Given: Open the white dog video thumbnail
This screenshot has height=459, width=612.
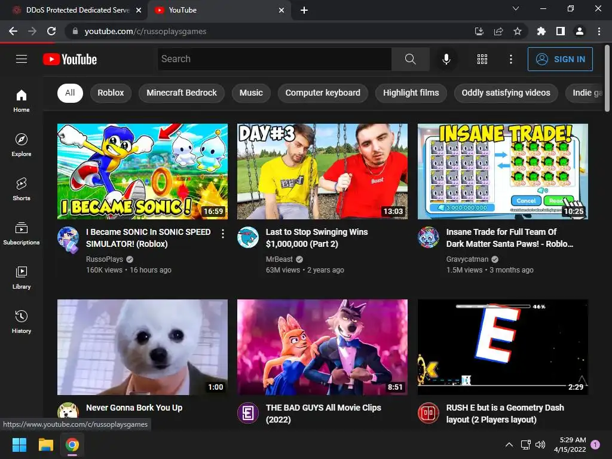Looking at the screenshot, I should pos(142,347).
